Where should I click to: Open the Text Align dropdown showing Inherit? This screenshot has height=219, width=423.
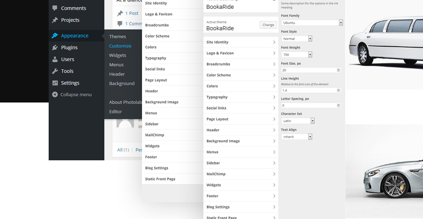[x=296, y=137]
